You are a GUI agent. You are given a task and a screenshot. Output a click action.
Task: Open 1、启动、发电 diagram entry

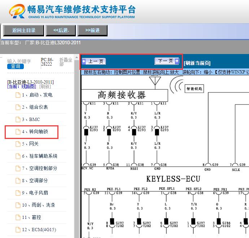click(37, 95)
